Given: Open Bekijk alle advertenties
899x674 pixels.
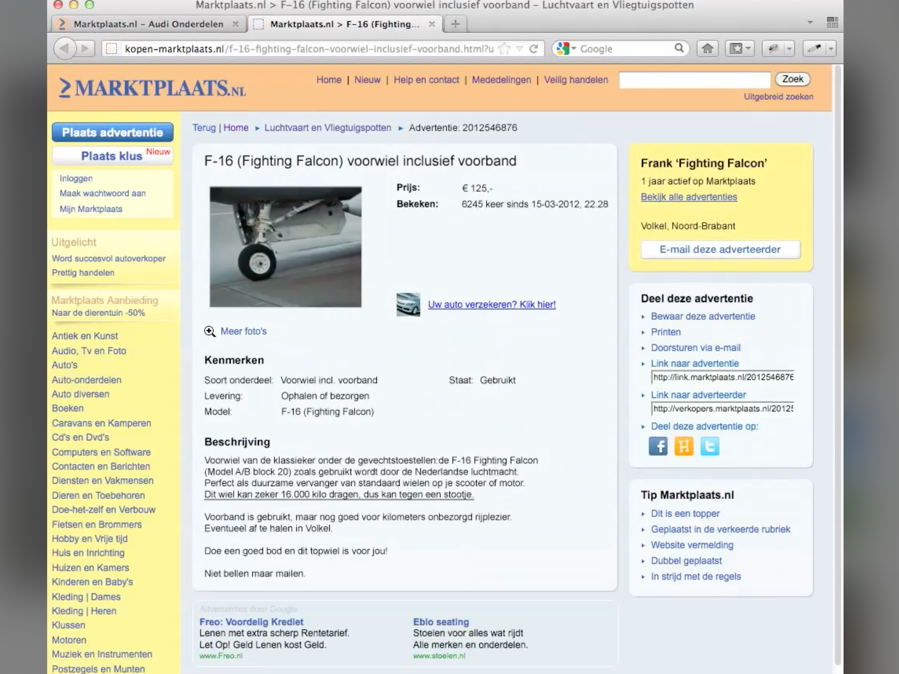Looking at the screenshot, I should [689, 197].
